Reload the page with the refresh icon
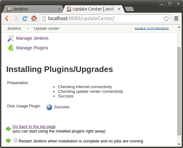The width and height of the screenshot is (183, 148). (25, 18)
